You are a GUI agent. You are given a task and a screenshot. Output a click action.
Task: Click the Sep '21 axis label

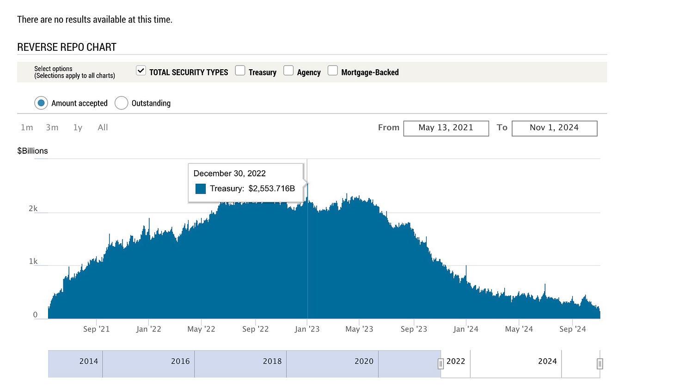click(96, 329)
